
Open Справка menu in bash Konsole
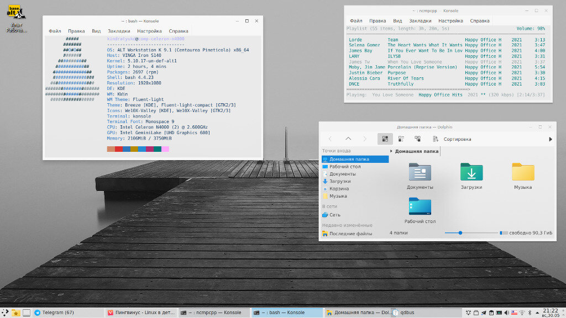(179, 31)
